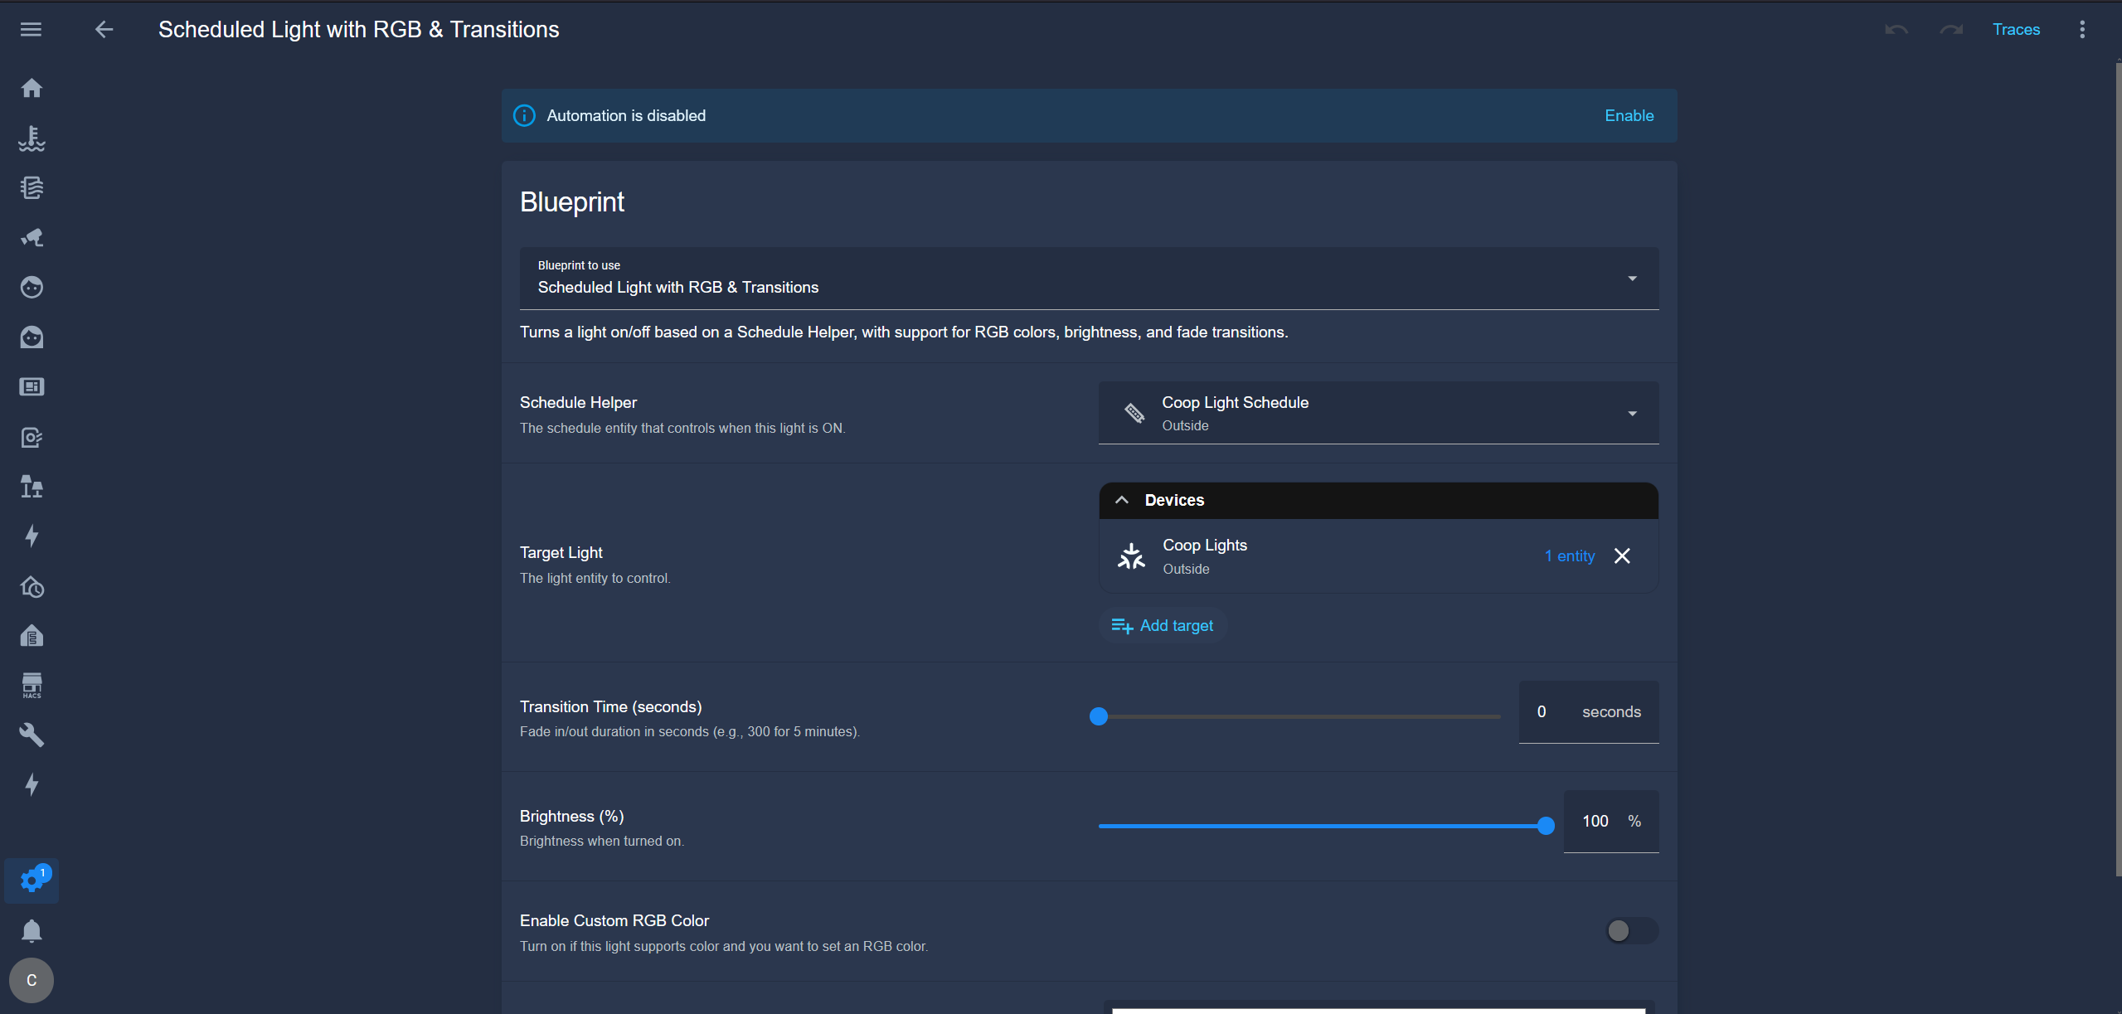Open the Blueprint to use dropdown
Viewport: 2122px width, 1014px height.
[1089, 279]
